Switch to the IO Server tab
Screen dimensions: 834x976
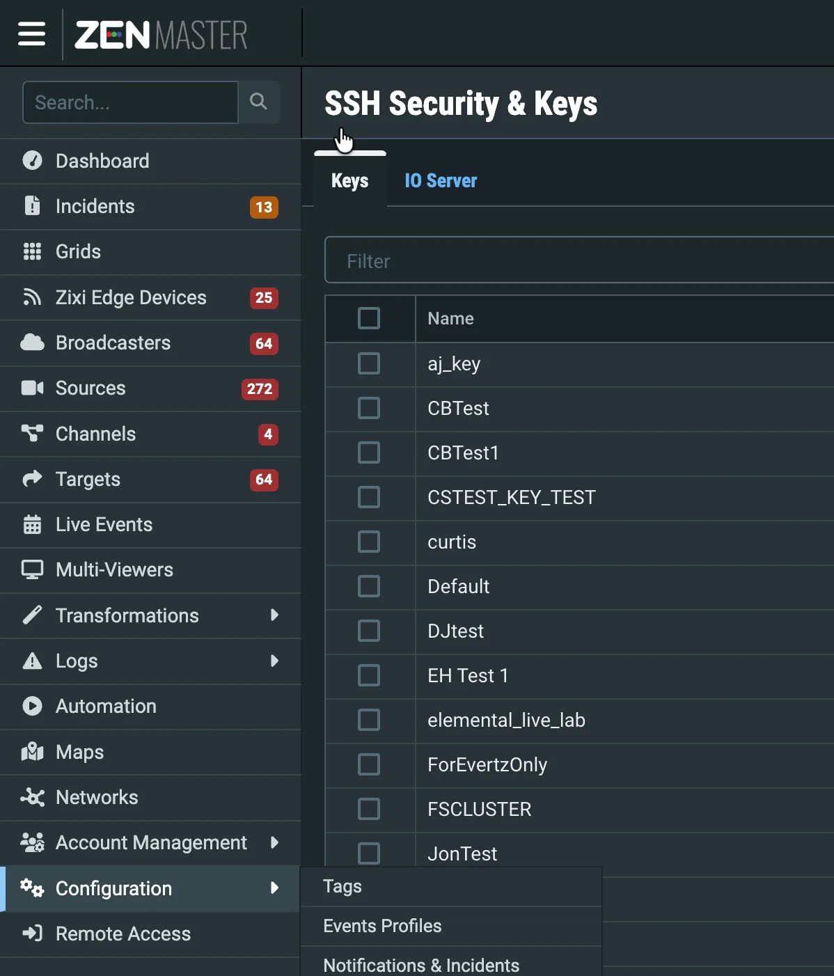pos(441,180)
